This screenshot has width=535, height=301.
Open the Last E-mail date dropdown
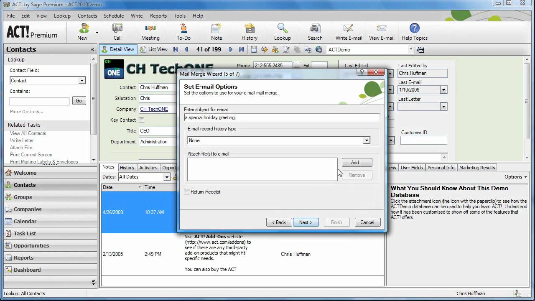443,90
